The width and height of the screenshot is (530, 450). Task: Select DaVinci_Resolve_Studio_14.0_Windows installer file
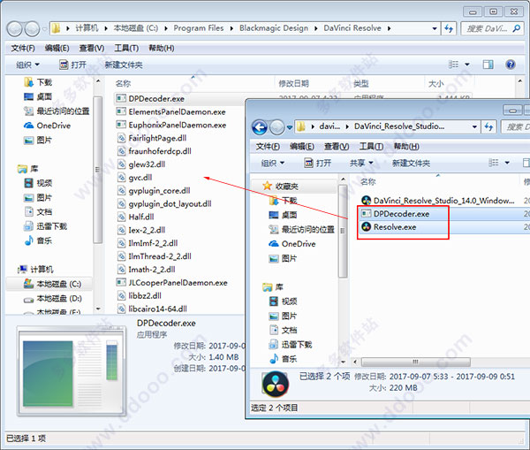point(438,201)
